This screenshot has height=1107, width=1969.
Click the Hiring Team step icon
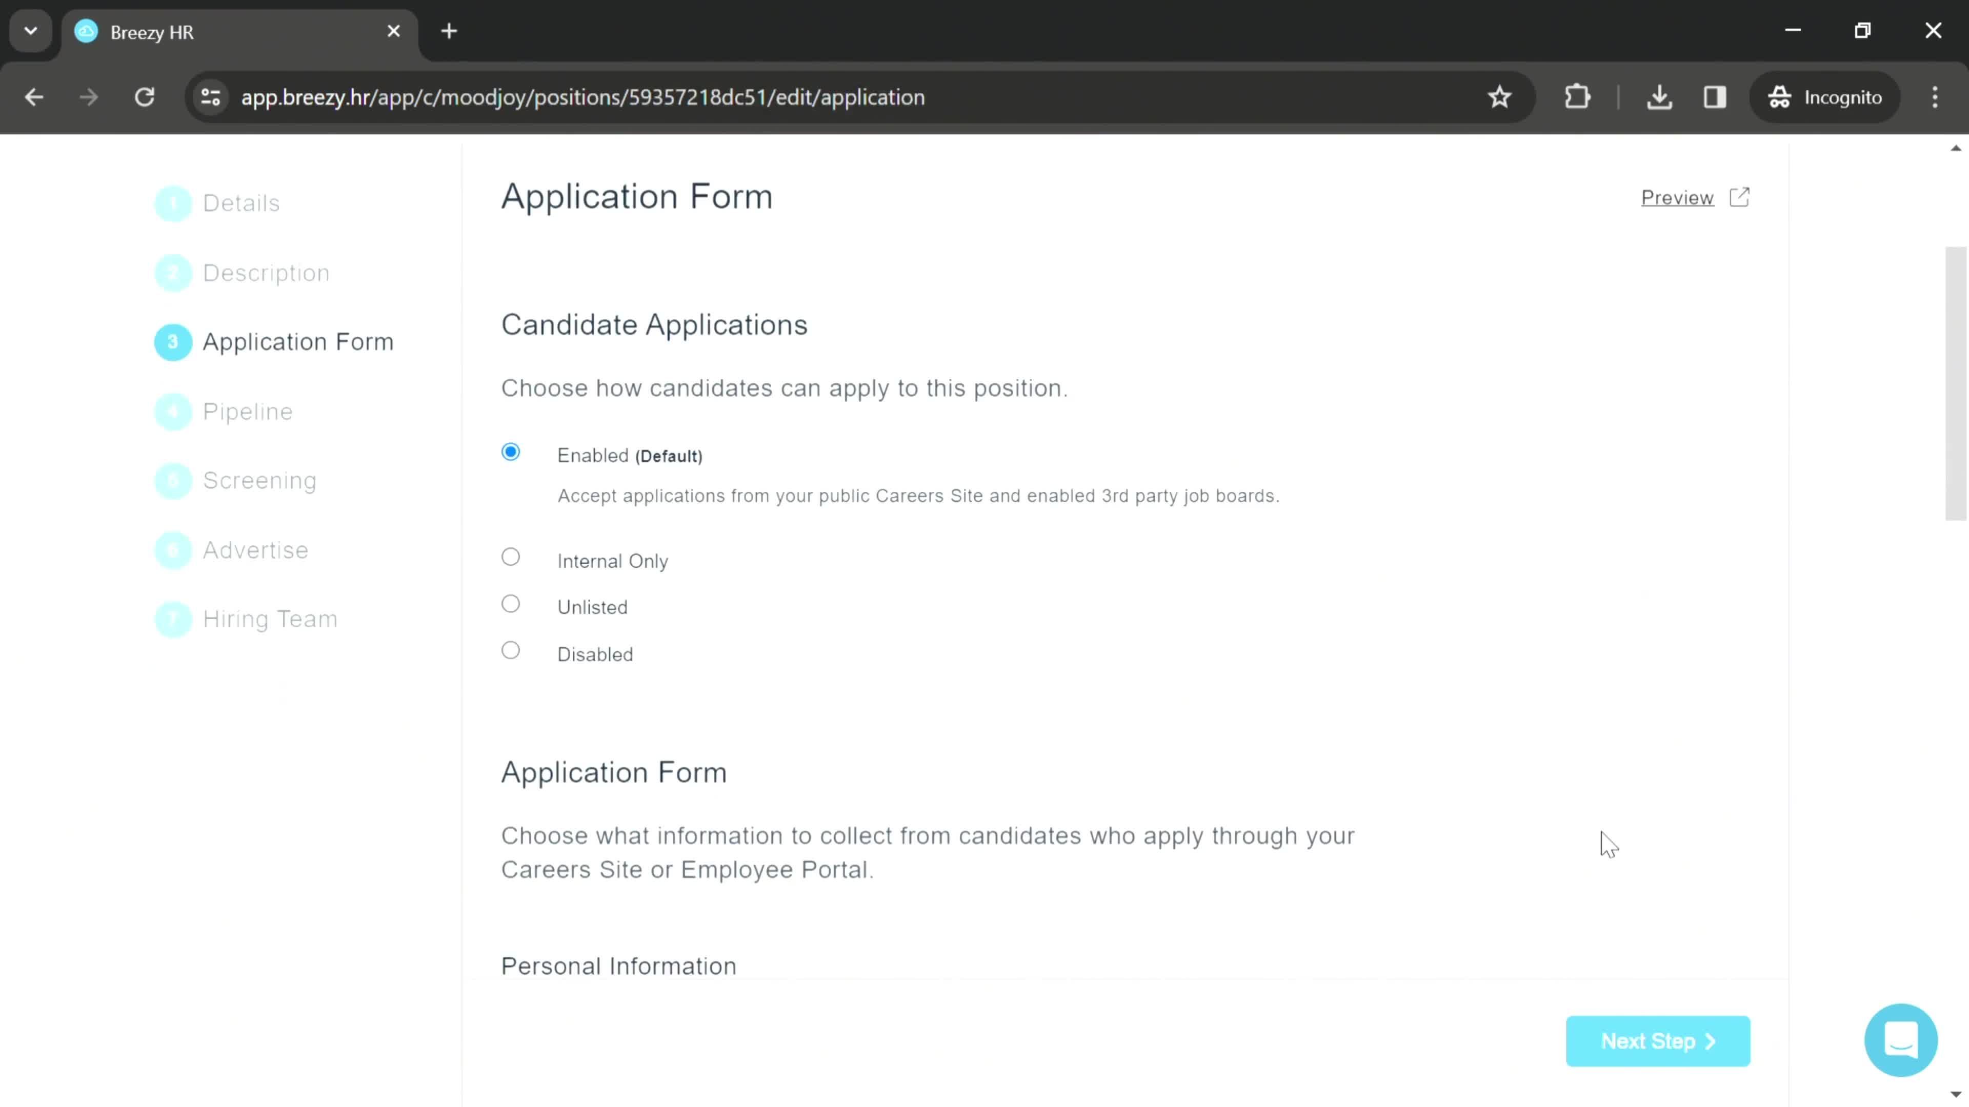[x=172, y=619]
